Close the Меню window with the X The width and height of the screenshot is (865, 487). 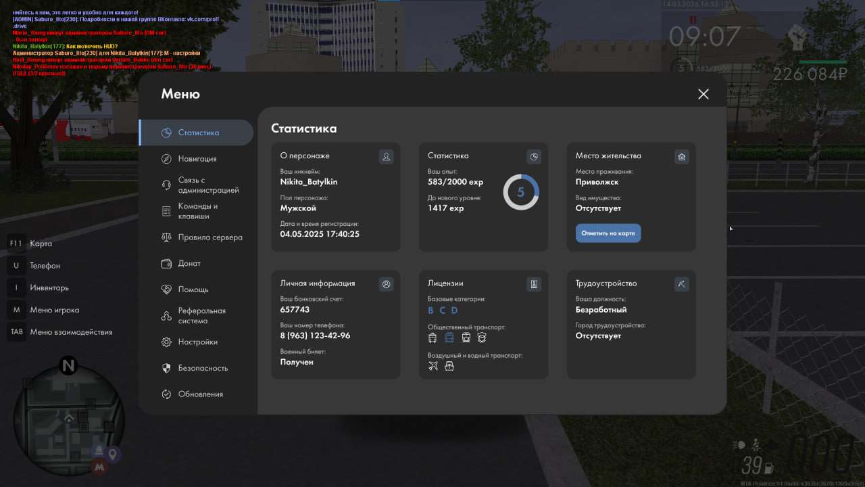point(703,94)
